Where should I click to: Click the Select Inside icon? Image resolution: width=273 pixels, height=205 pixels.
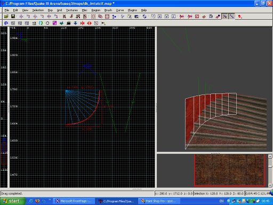click(x=85, y=17)
